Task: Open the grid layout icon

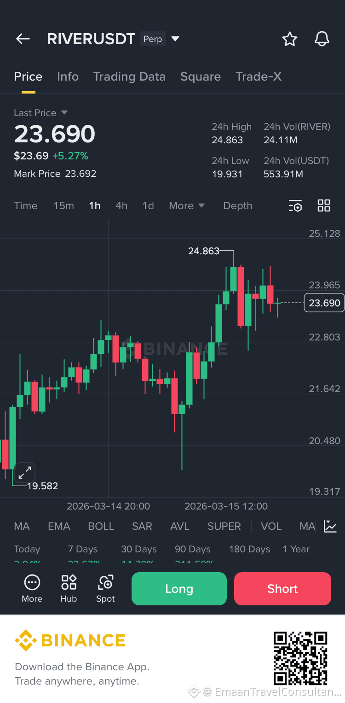Action: point(324,206)
